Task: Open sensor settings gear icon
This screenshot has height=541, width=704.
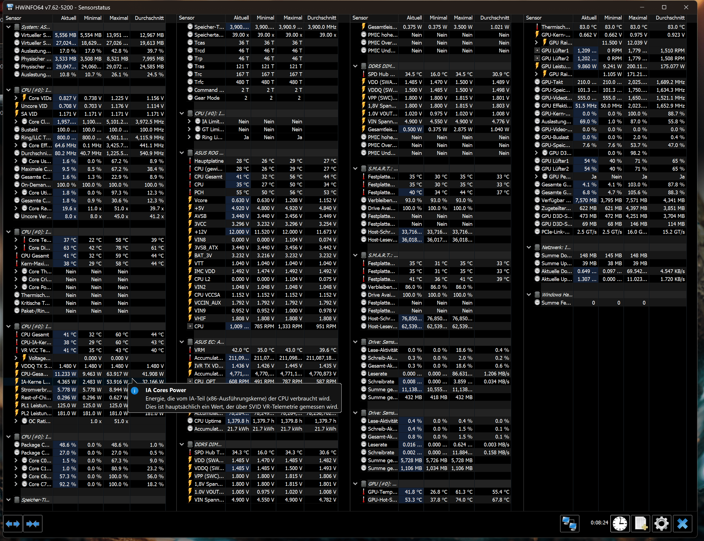Action: pyautogui.click(x=662, y=524)
